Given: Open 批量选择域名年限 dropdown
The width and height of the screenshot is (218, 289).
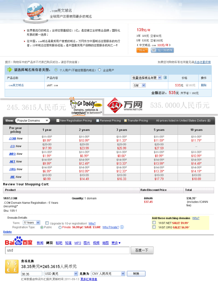Looking at the screenshot, I should pos(146,78).
